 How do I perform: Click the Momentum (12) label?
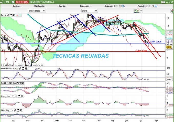[7, 96]
